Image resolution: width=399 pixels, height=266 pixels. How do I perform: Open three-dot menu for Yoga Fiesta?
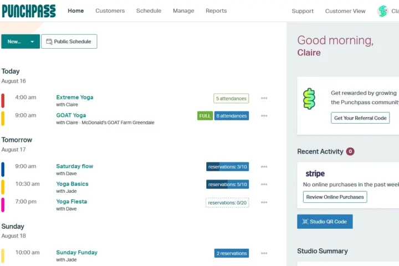[x=264, y=203]
